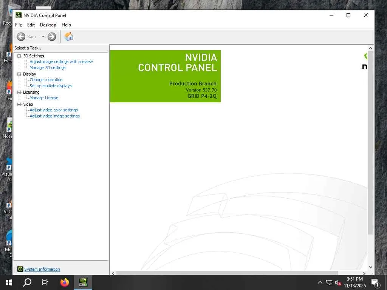Open the File menu
The width and height of the screenshot is (387, 290).
[19, 25]
